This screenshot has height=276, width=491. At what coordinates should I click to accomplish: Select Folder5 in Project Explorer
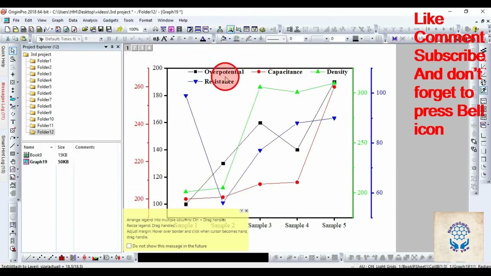click(x=44, y=87)
